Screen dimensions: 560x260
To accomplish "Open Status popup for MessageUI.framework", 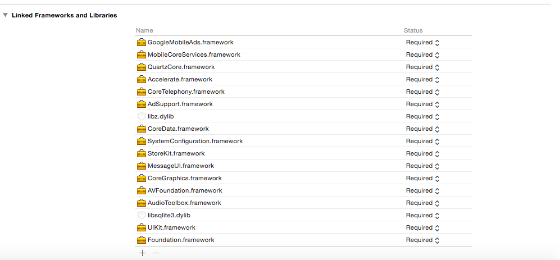I will pyautogui.click(x=423, y=166).
